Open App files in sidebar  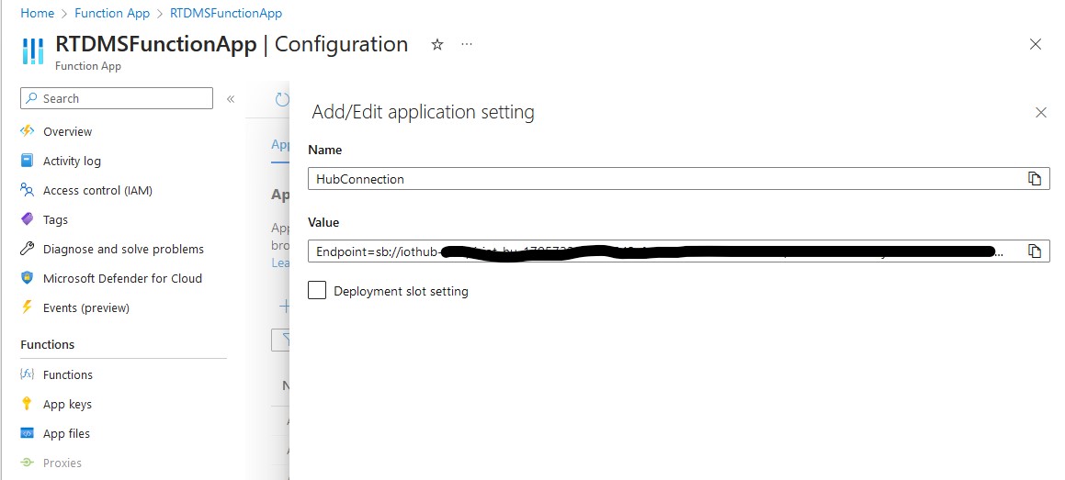(x=66, y=433)
